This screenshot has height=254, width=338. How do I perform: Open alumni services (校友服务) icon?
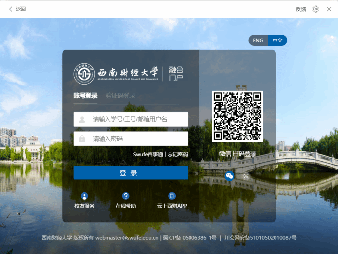click(x=84, y=196)
